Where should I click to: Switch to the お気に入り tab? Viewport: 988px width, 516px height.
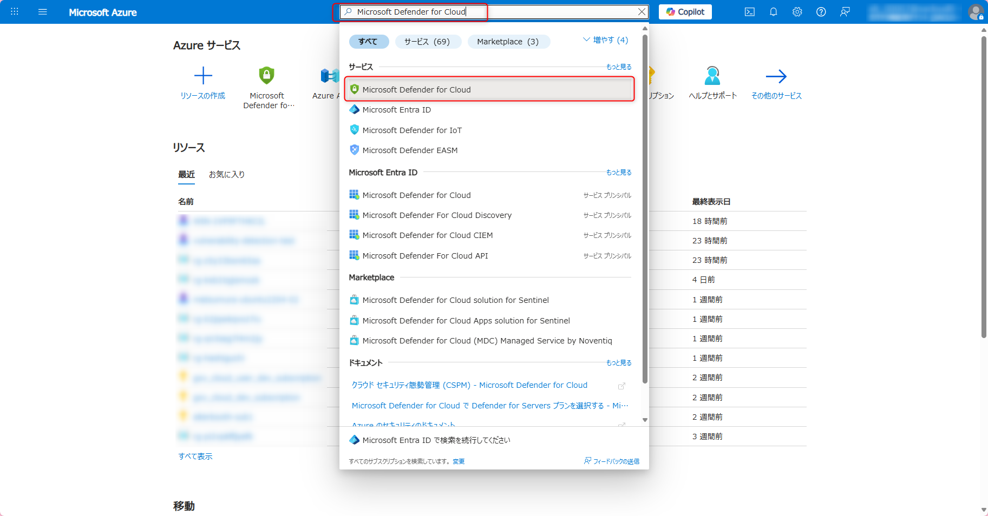tap(227, 174)
